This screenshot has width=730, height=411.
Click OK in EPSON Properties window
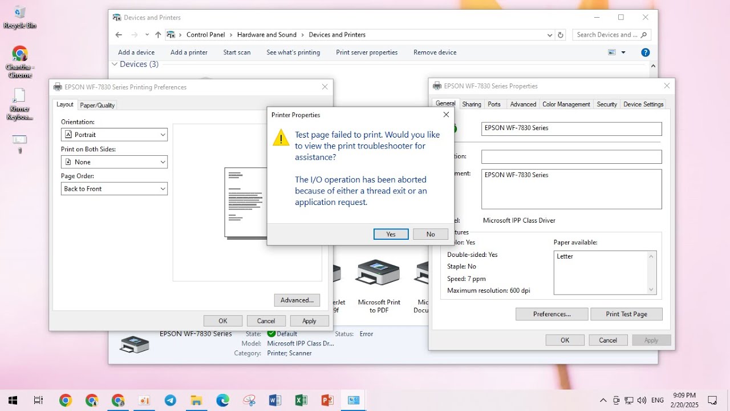pos(565,340)
